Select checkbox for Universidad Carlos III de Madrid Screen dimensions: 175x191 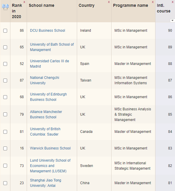(x=5, y=64)
